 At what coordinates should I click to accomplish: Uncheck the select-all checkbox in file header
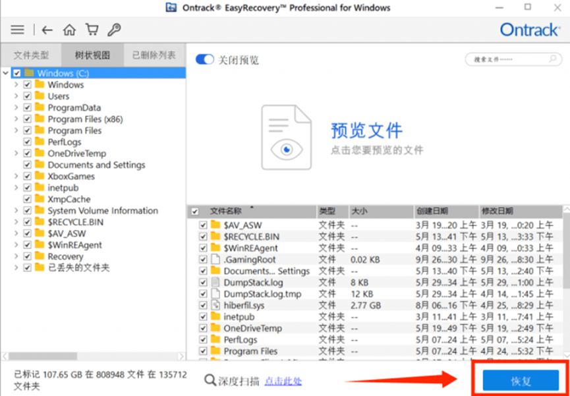[x=195, y=212]
